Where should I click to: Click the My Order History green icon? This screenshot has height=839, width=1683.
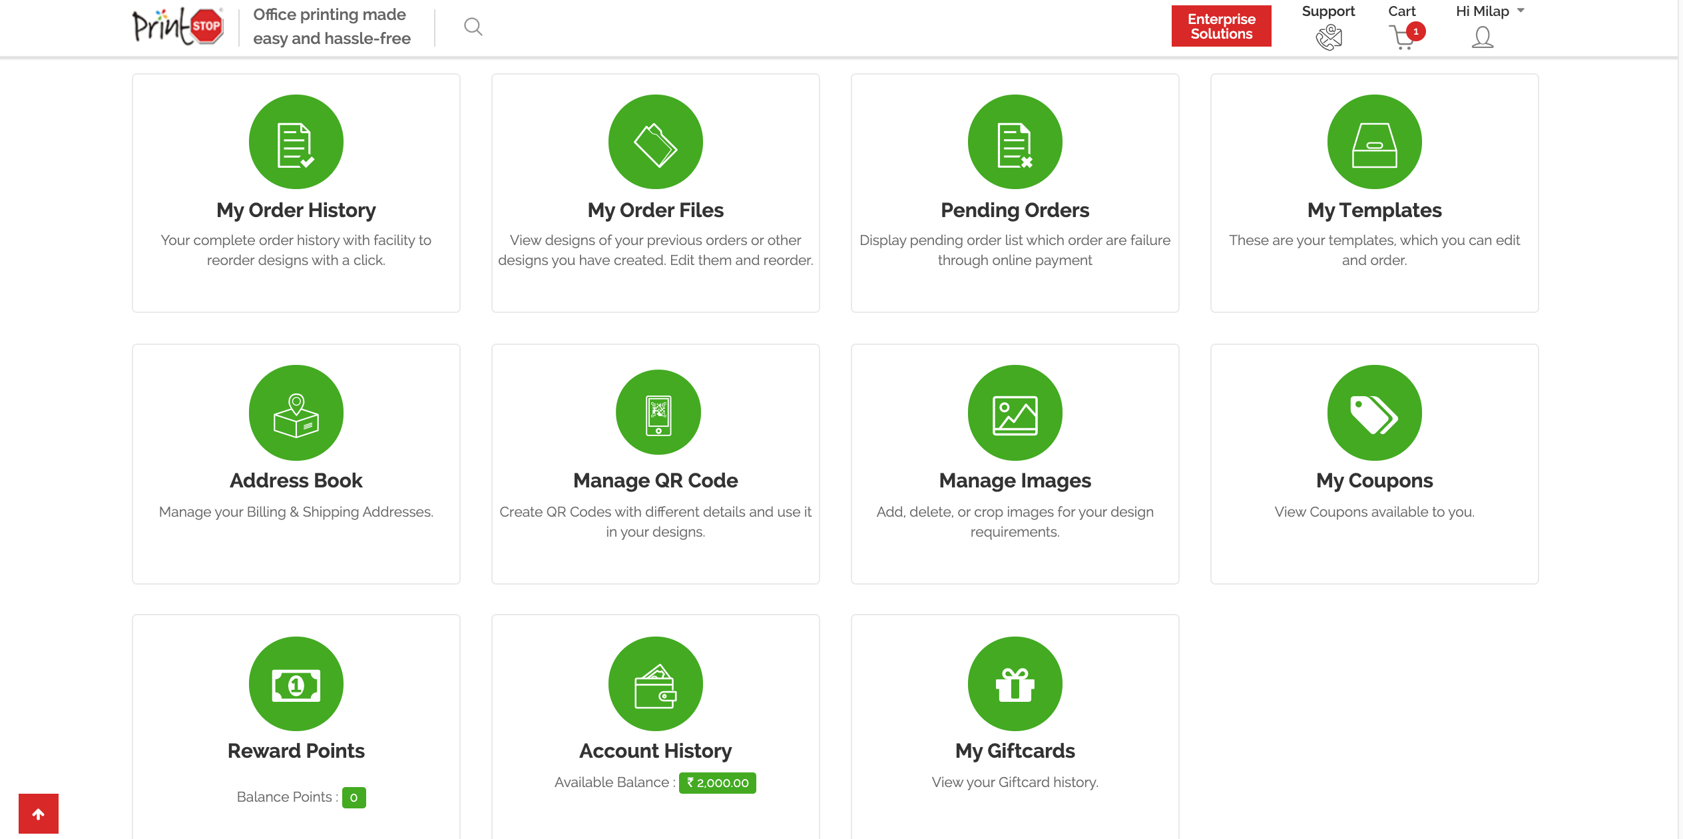(296, 142)
